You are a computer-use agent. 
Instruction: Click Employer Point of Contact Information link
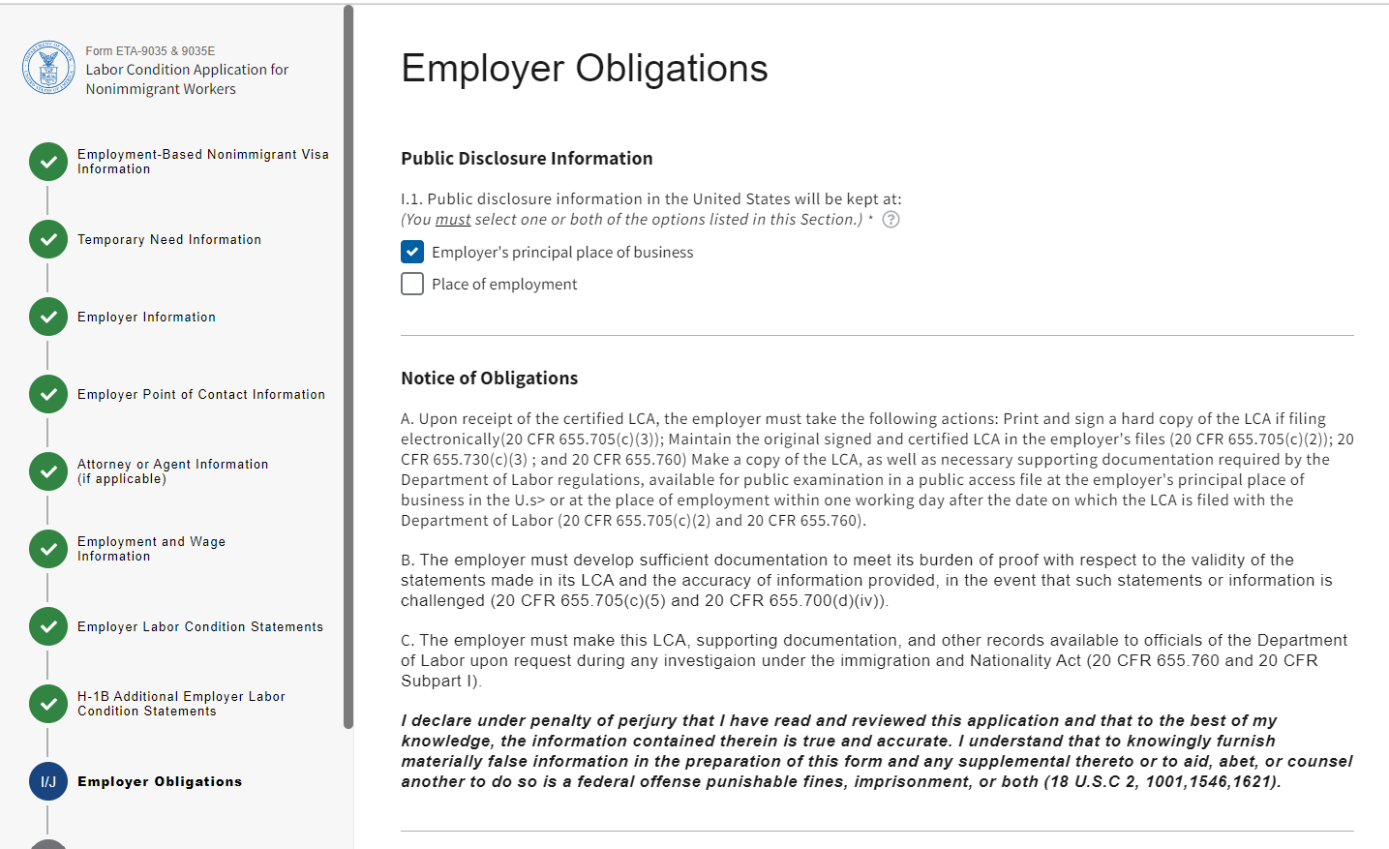[x=201, y=394]
